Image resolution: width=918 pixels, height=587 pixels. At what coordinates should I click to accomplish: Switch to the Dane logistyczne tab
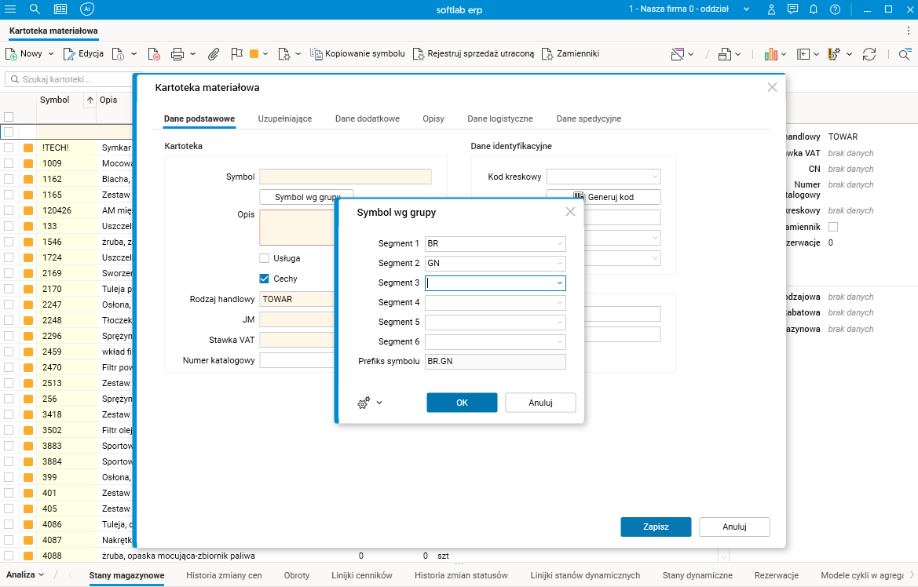click(x=499, y=118)
